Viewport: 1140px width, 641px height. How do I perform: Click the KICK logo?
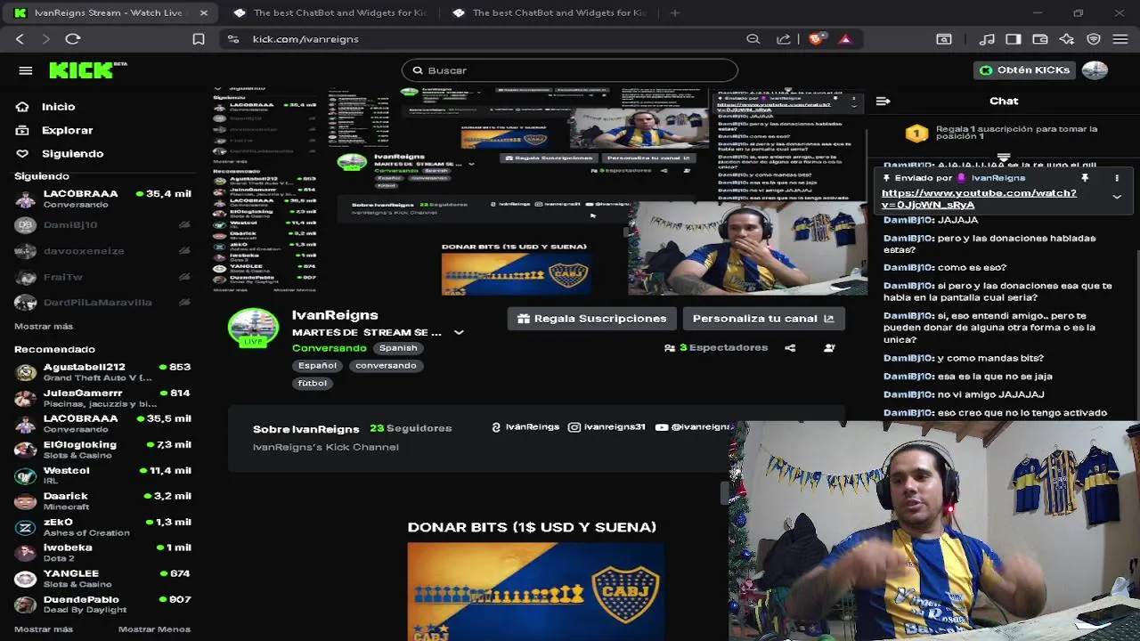(x=87, y=70)
